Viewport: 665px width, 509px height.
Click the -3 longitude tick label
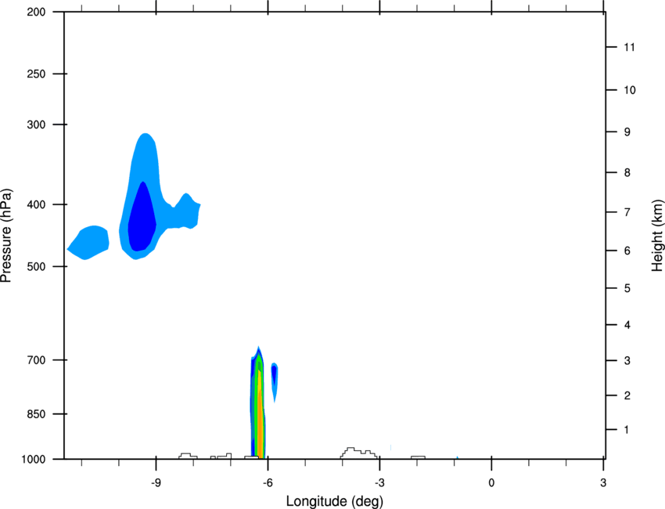(x=379, y=483)
